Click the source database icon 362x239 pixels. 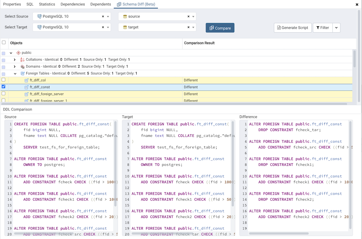click(x=125, y=16)
